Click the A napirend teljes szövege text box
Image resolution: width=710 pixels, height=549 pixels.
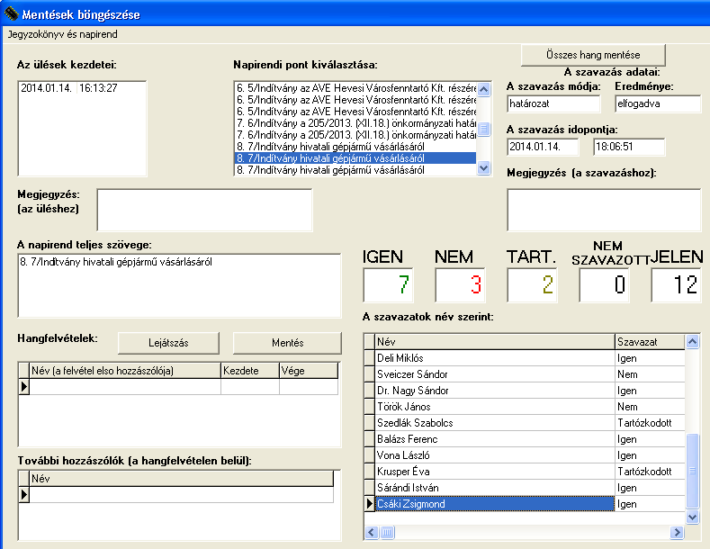tap(179, 285)
